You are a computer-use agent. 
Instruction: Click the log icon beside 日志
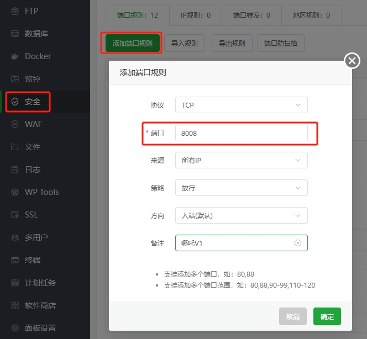pyautogui.click(x=15, y=169)
